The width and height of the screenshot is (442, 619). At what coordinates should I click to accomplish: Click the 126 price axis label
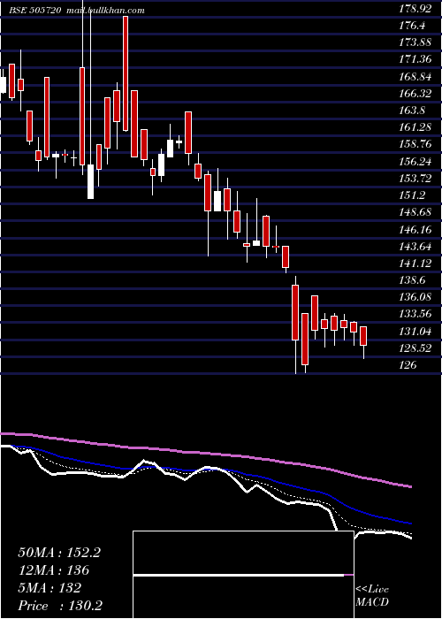pyautogui.click(x=408, y=365)
